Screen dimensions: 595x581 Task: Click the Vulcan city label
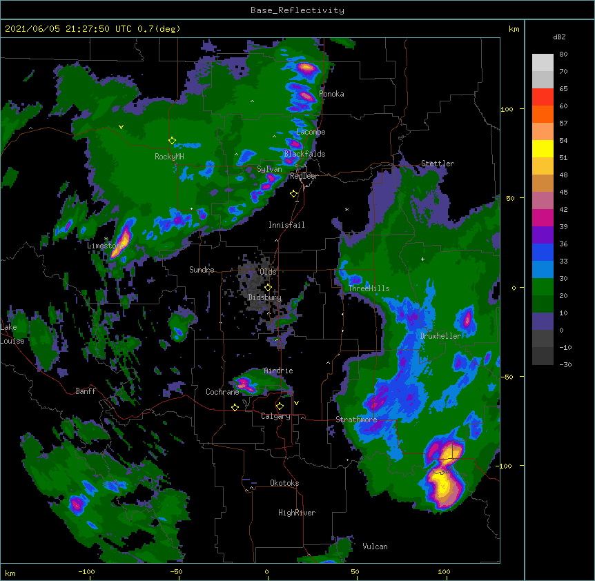pos(375,546)
